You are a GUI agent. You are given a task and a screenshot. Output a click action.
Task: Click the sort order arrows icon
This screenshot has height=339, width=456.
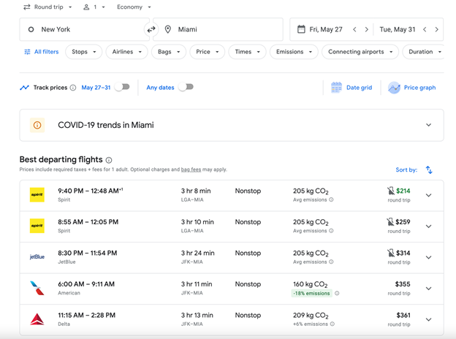pos(429,169)
